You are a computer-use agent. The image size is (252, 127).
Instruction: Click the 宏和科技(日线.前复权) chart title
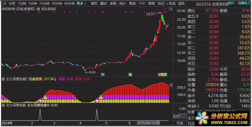tap(18, 9)
